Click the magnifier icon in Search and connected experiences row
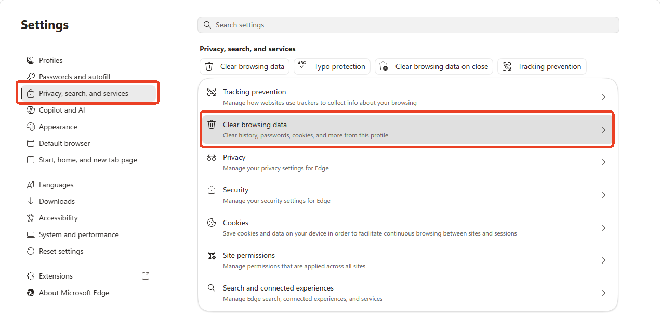 tap(212, 288)
